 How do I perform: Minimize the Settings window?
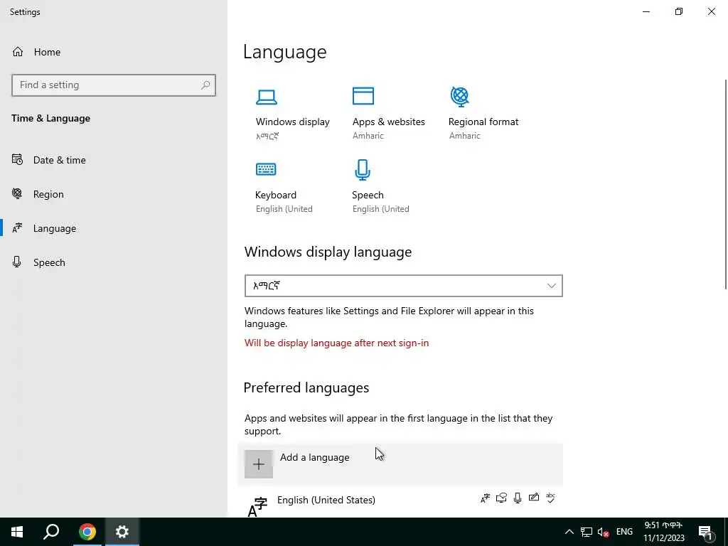[646, 11]
